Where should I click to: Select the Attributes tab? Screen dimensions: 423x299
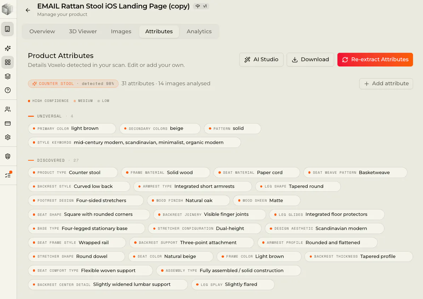coord(159,31)
